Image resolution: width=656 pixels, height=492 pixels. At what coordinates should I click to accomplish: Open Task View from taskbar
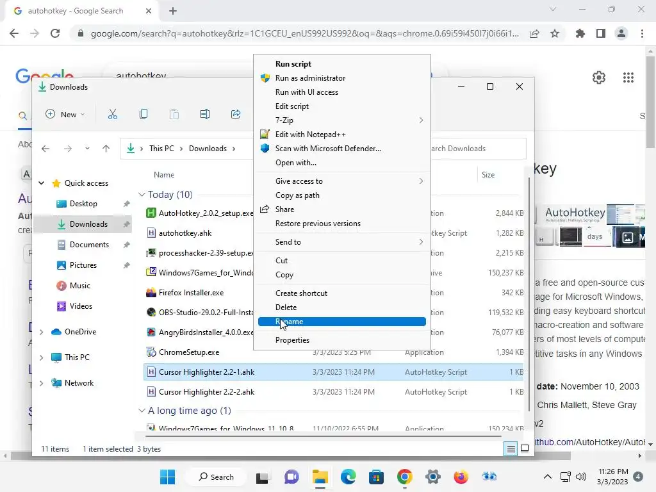point(262,477)
